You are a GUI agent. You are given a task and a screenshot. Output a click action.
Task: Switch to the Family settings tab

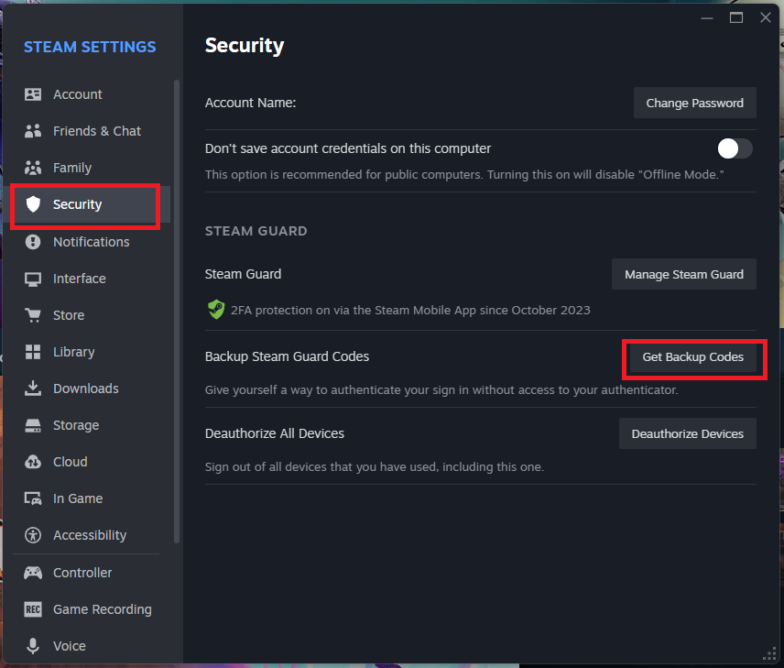click(72, 168)
